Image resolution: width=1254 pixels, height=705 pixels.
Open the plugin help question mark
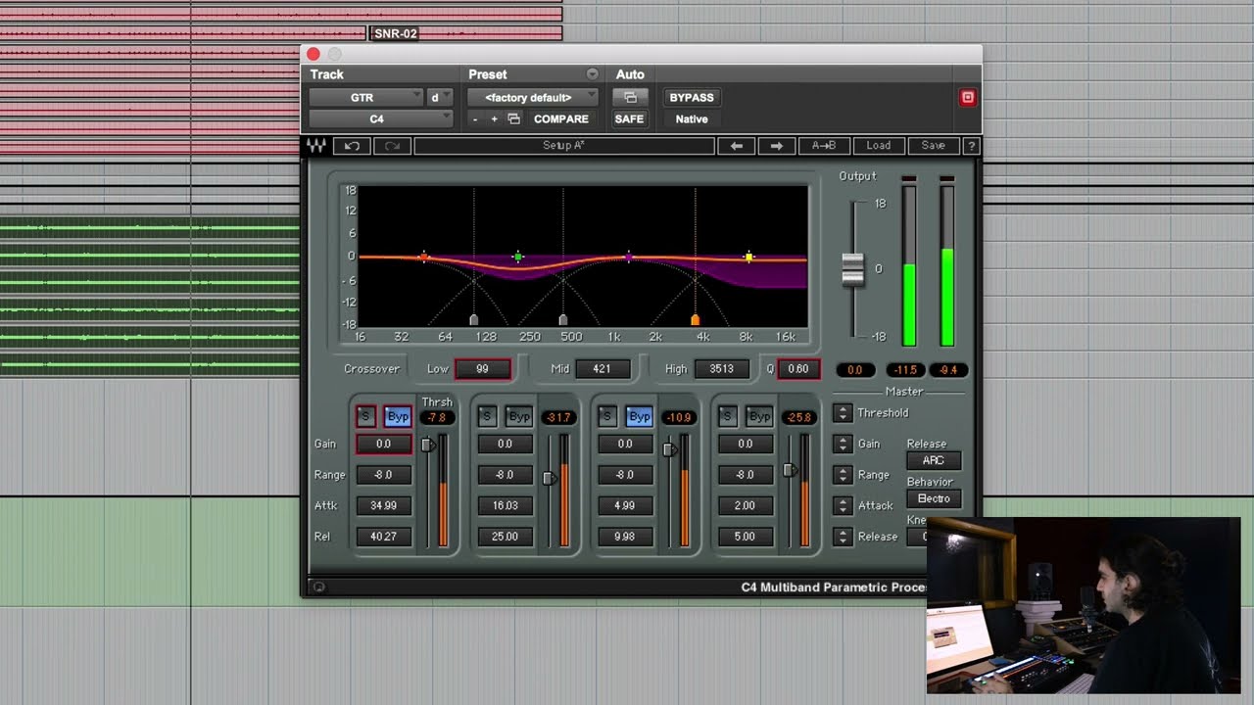click(971, 146)
